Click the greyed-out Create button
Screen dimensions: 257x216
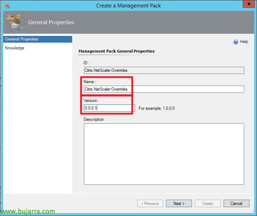208,204
